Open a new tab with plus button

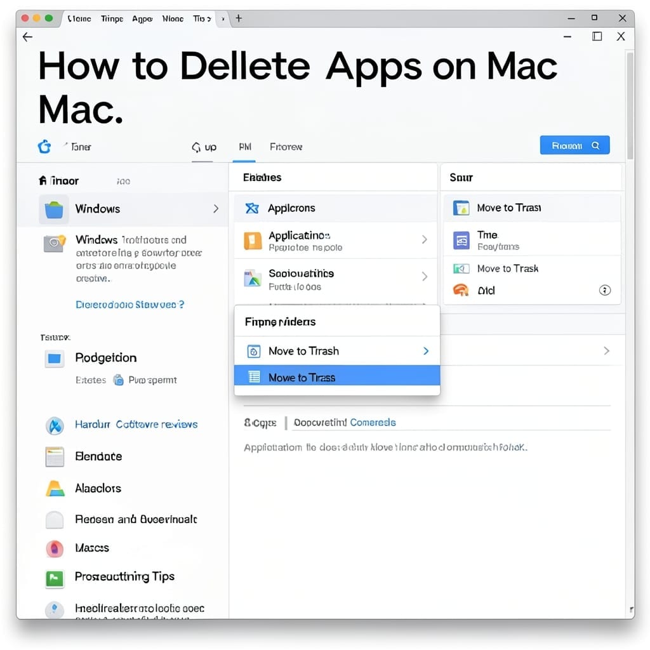pos(239,18)
